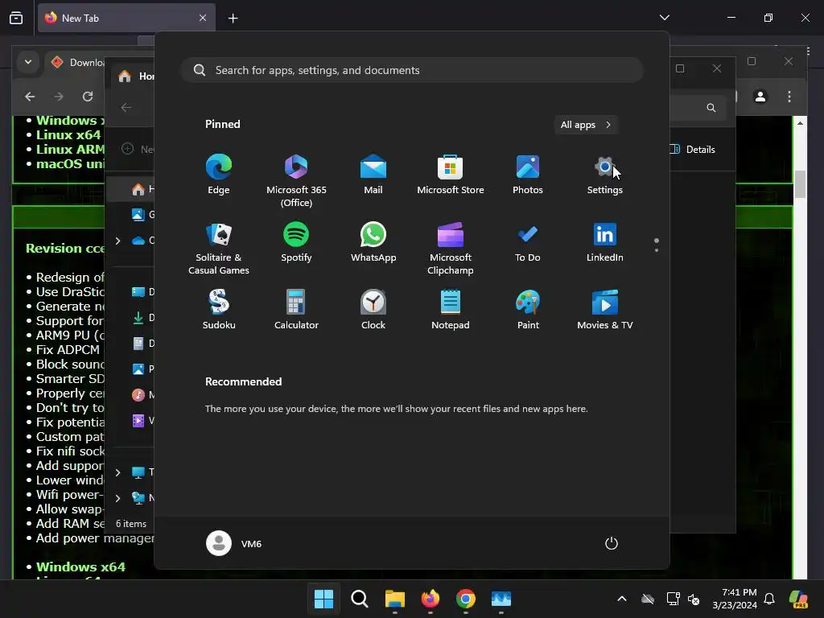Screen dimensions: 824x618
Task: Expand This PC node in File Explorer
Action: tap(117, 472)
